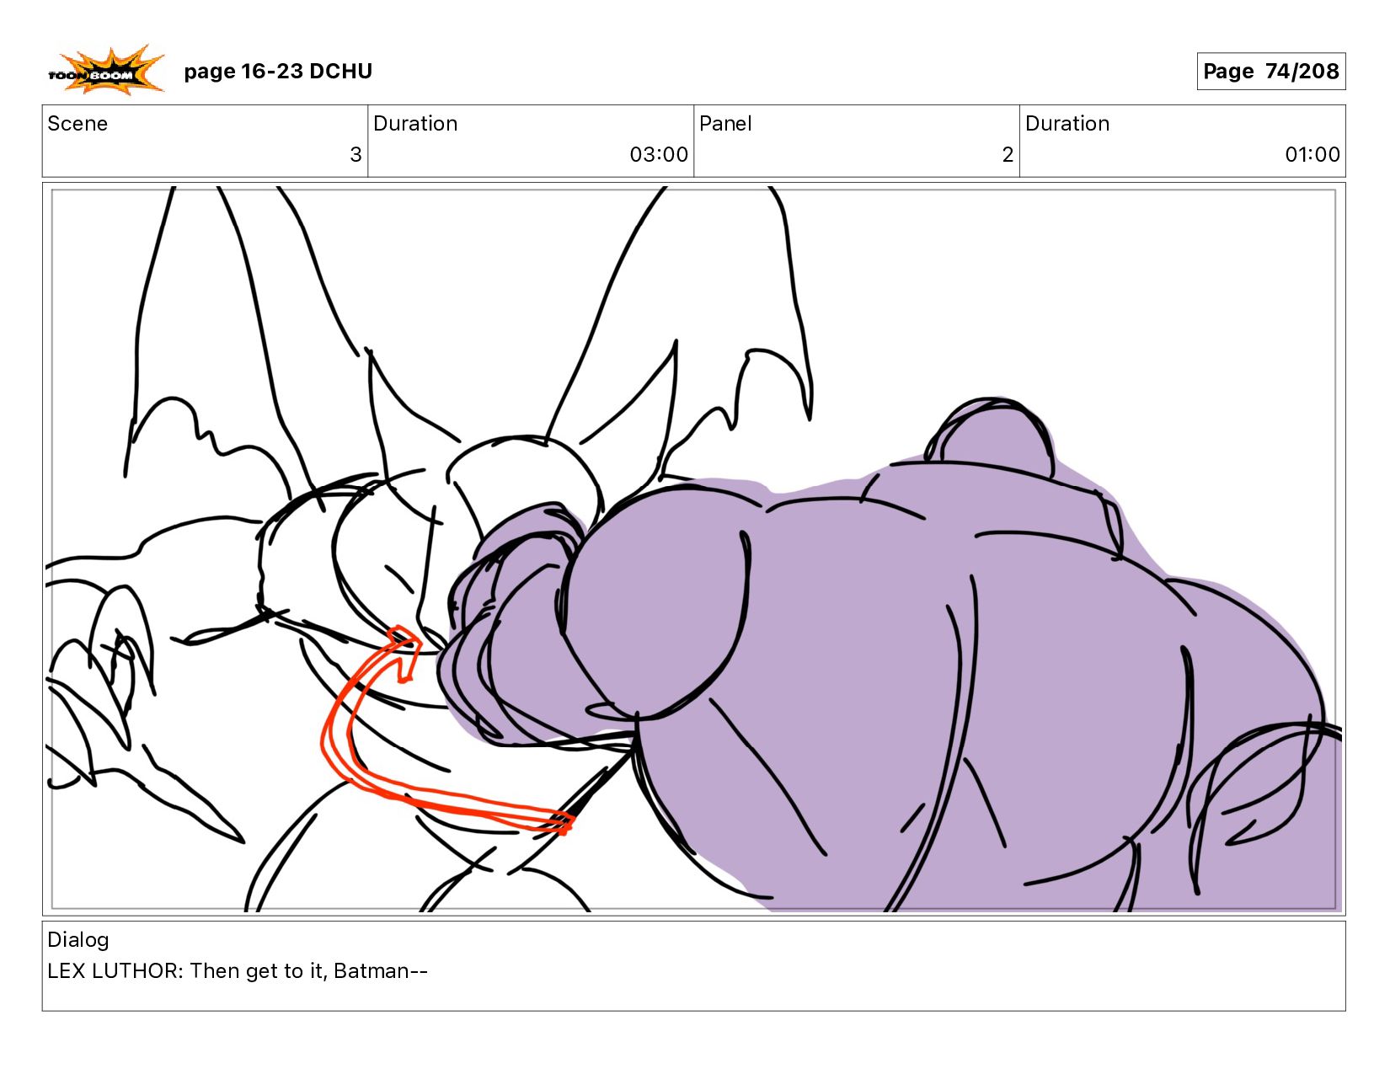Image resolution: width=1390 pixels, height=1074 pixels.
Task: Select panel duration value '01:00'
Action: [x=1312, y=154]
